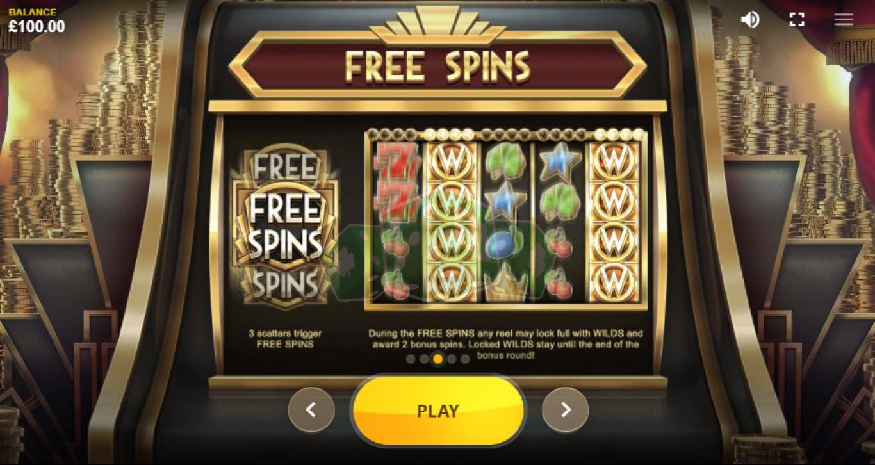This screenshot has height=465, width=875.
Task: Jump to the fourth pagination dot
Action: (x=452, y=359)
